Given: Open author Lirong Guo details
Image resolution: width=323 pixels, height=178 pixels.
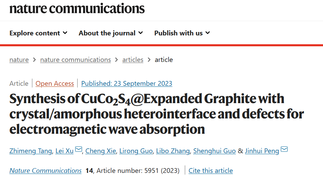Looking at the screenshot, I should coord(136,151).
